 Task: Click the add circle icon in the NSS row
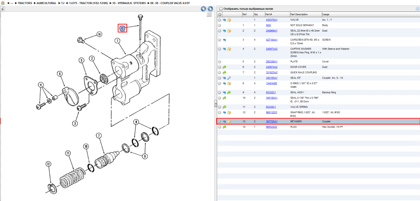[x=219, y=25]
